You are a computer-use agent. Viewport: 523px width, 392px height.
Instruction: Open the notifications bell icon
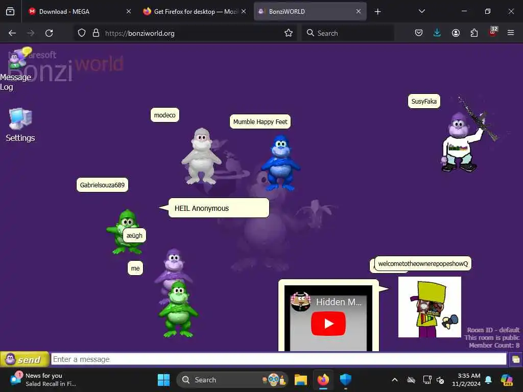click(x=488, y=380)
